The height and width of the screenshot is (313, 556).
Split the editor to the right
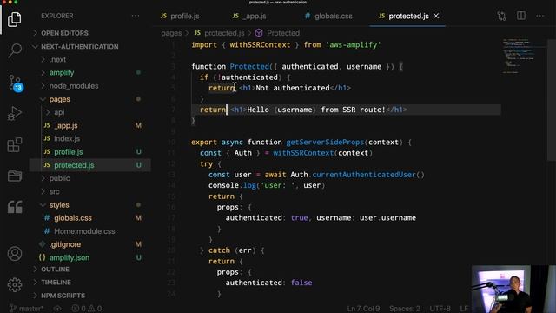click(x=521, y=16)
